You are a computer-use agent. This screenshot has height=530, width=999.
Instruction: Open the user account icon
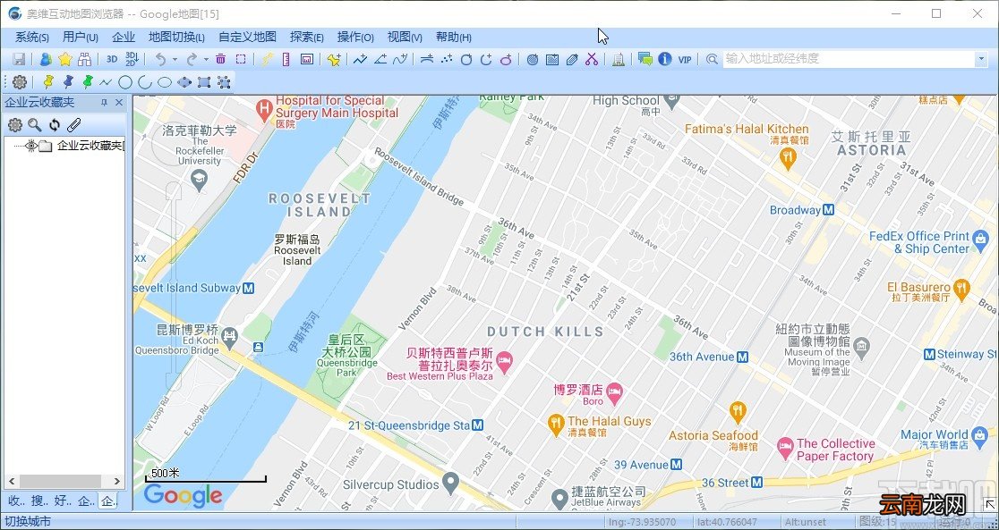pos(46,59)
